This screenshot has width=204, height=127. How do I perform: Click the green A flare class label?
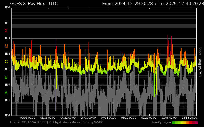click(x=6, y=93)
